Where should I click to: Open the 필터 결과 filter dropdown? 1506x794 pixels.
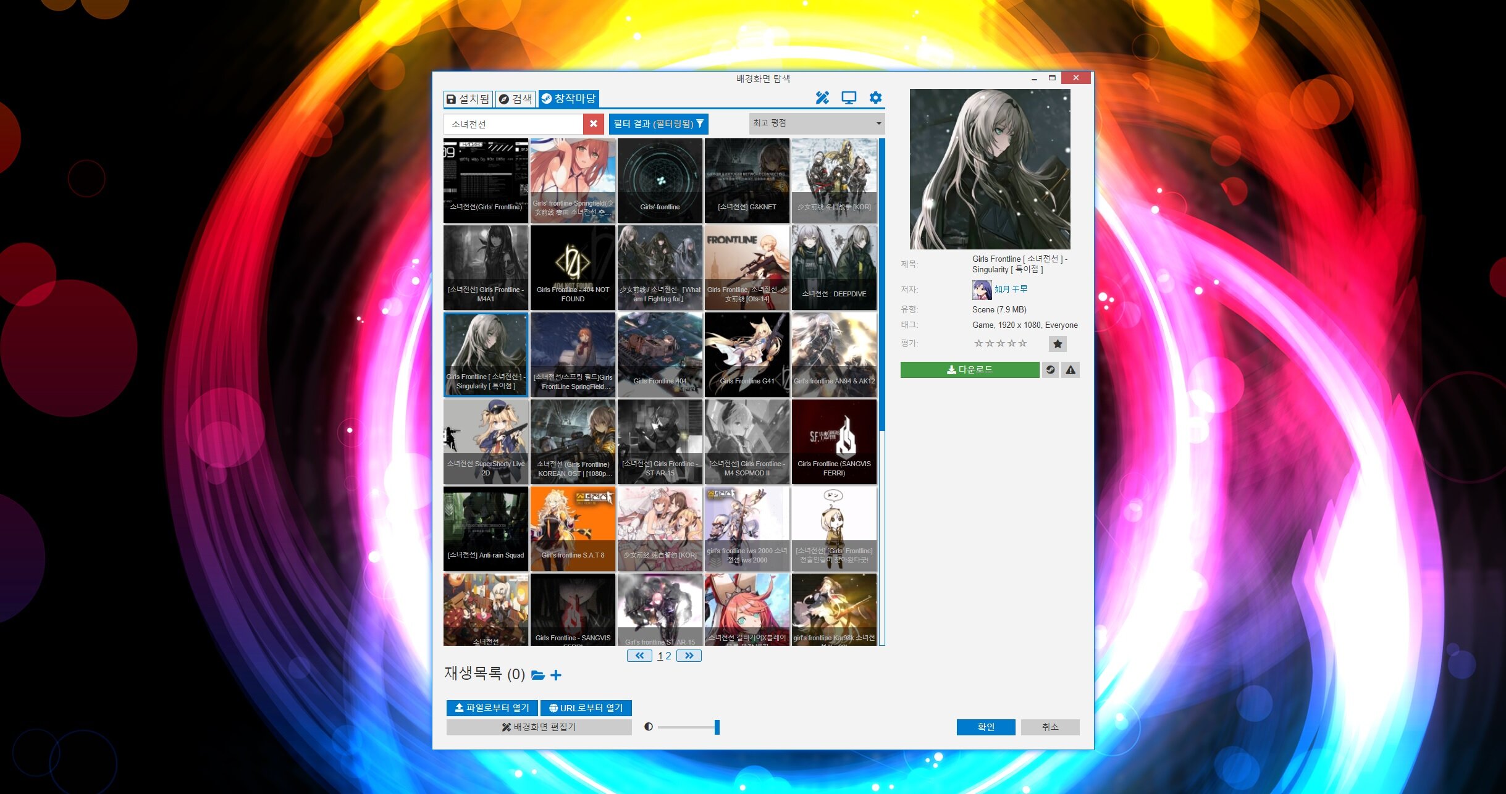[x=658, y=123]
